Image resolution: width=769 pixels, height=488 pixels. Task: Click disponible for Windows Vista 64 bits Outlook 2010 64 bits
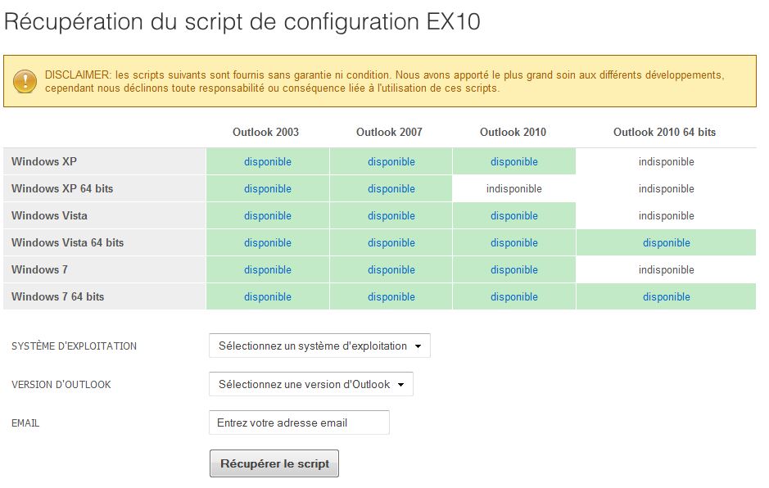[667, 242]
